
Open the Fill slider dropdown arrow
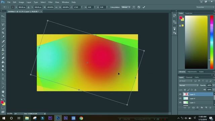tap(214, 90)
